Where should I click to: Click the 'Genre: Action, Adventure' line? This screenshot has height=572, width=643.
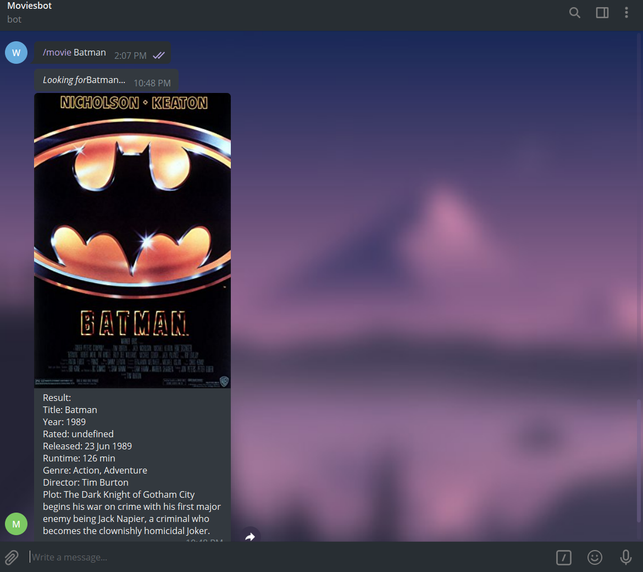[95, 470]
